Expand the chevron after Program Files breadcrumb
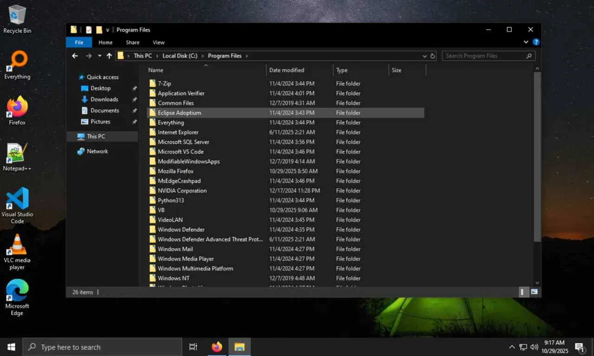Image resolution: width=594 pixels, height=356 pixels. (x=247, y=56)
